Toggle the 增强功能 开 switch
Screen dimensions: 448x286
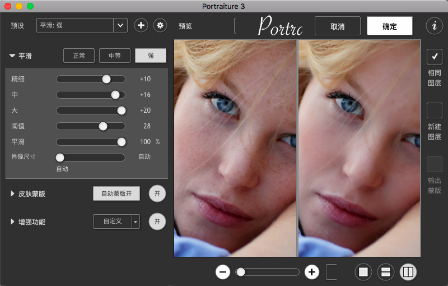157,222
